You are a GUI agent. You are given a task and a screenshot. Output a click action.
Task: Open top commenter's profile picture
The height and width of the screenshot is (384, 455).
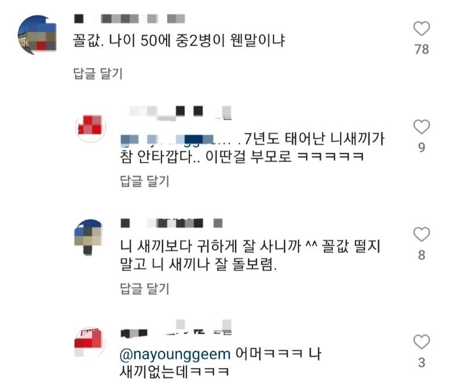[x=37, y=35]
